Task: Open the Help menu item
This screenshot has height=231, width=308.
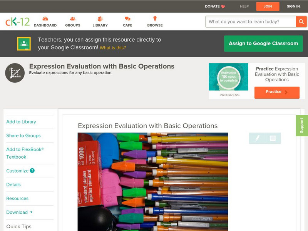Action: point(244,6)
